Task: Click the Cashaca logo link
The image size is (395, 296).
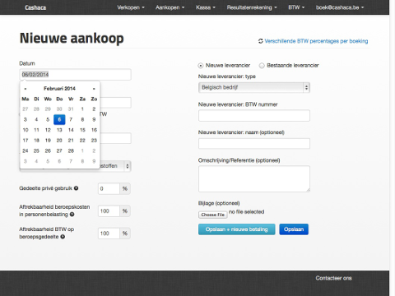Action: pos(35,7)
